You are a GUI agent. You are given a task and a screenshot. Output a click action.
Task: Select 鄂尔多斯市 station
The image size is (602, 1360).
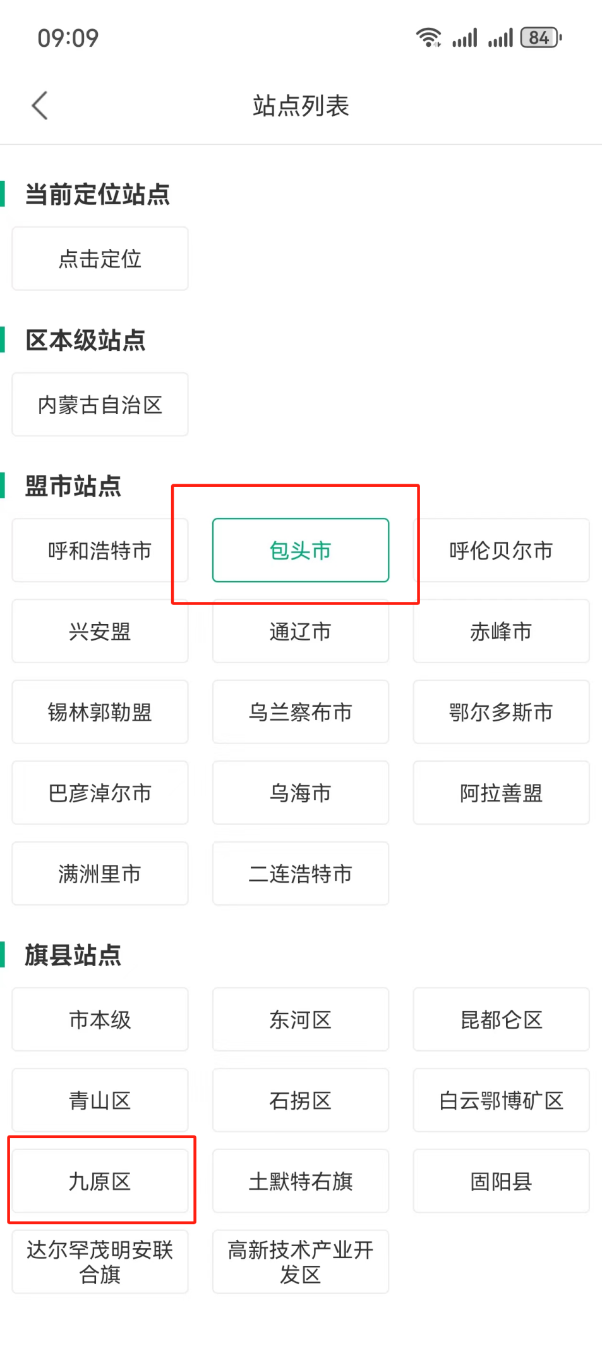501,712
